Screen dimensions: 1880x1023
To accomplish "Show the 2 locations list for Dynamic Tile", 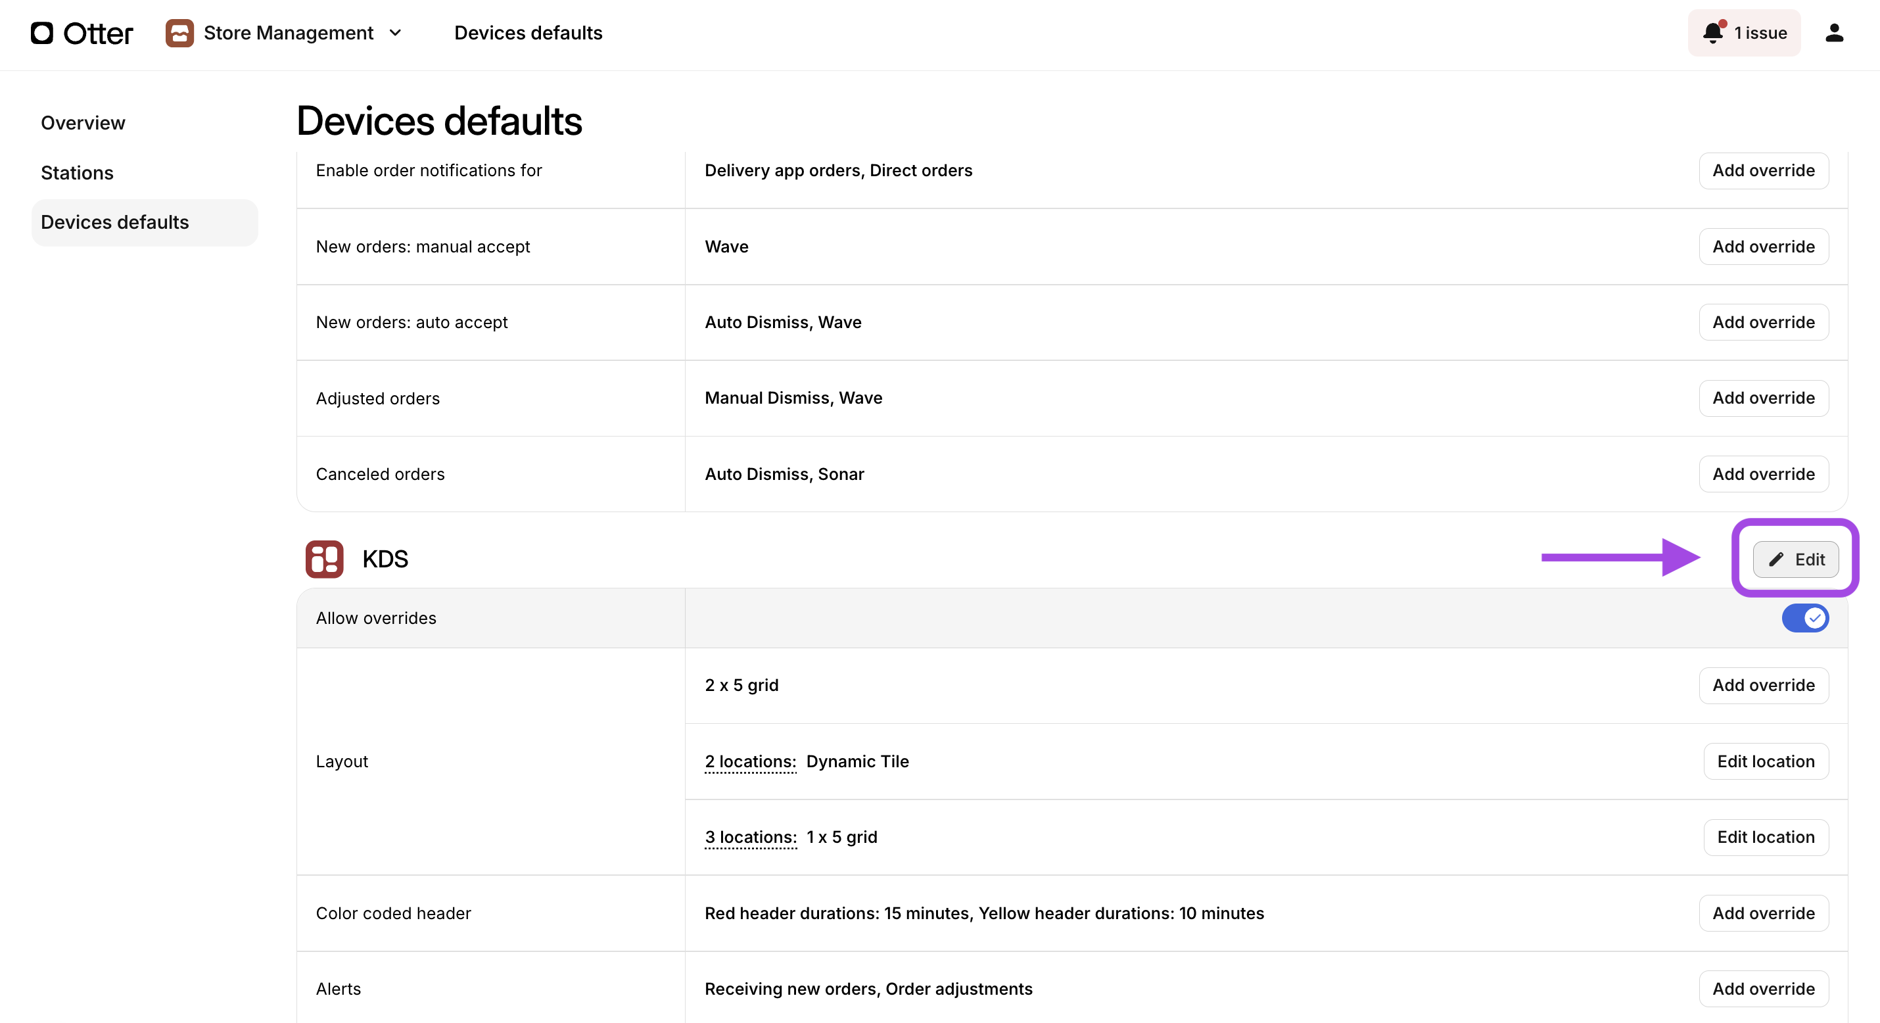I will (749, 761).
